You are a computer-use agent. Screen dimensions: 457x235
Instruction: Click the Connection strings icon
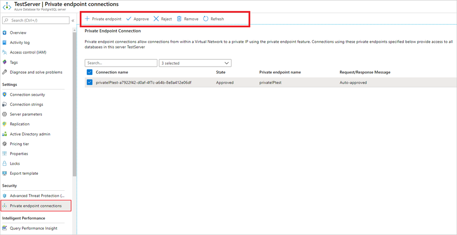click(5, 104)
